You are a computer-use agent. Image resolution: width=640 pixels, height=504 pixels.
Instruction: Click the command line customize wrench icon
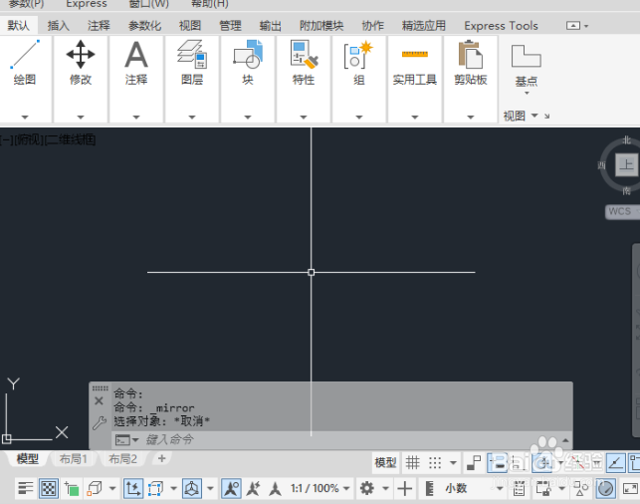click(100, 422)
